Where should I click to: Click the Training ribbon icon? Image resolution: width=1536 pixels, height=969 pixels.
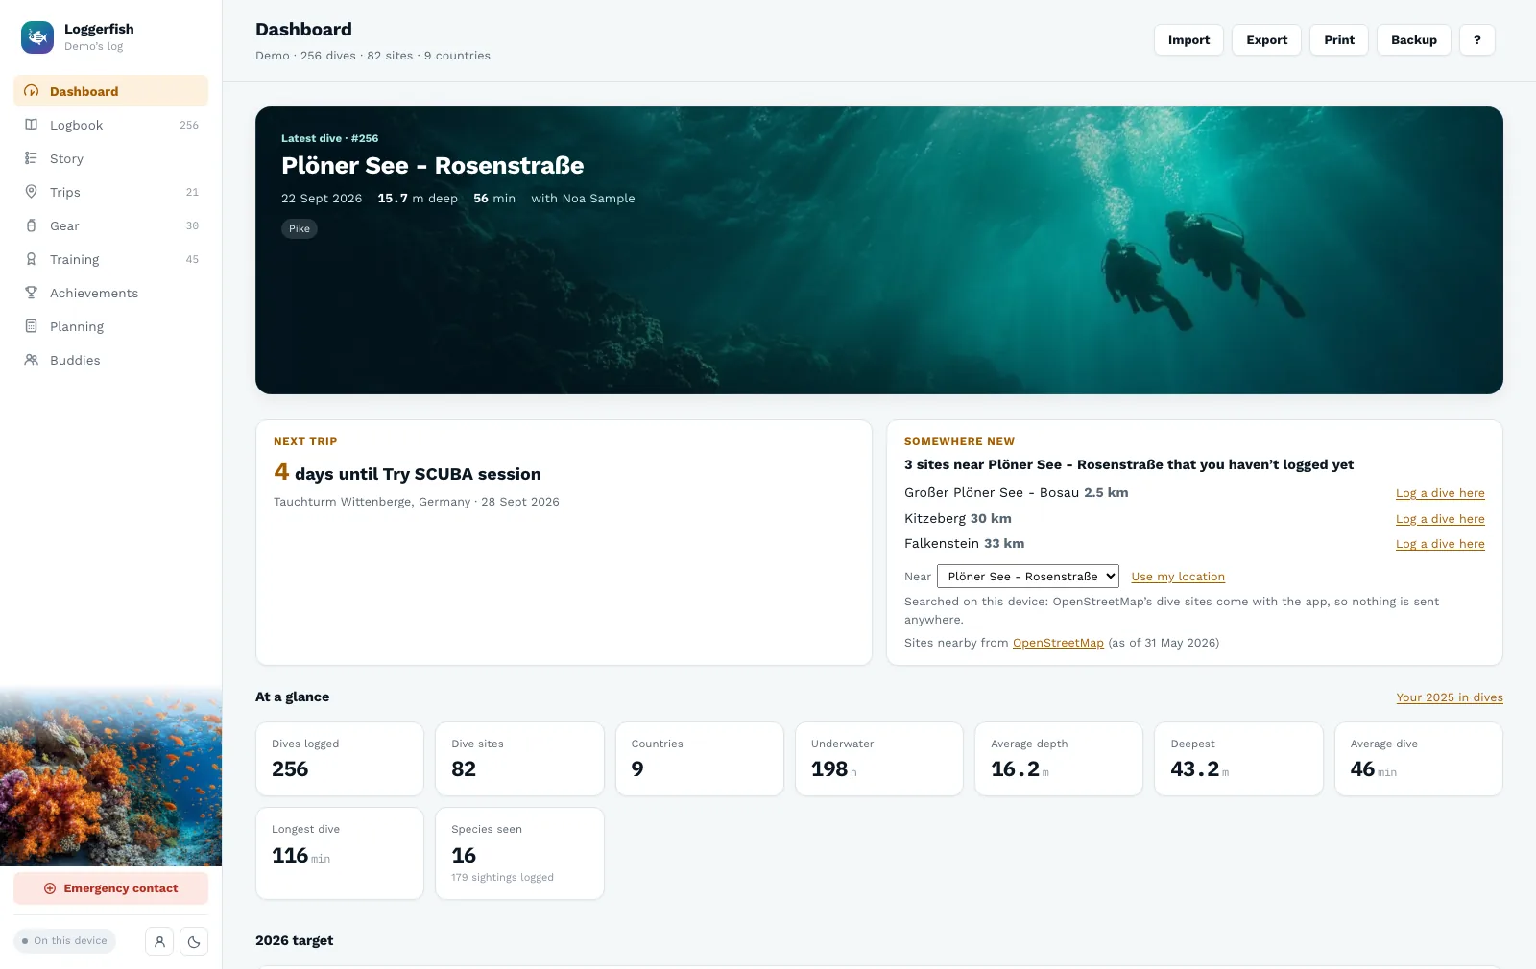32,259
